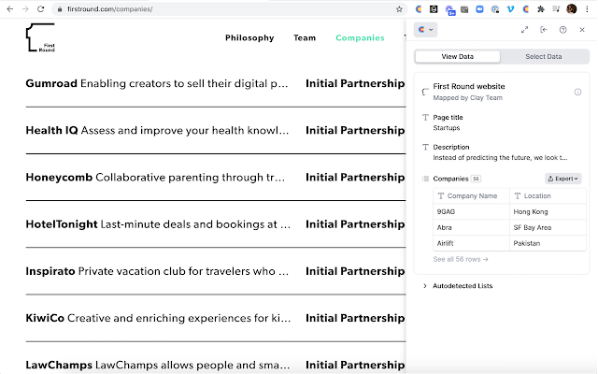Open the gray card extension icon
598x374 pixels.
pos(464,9)
